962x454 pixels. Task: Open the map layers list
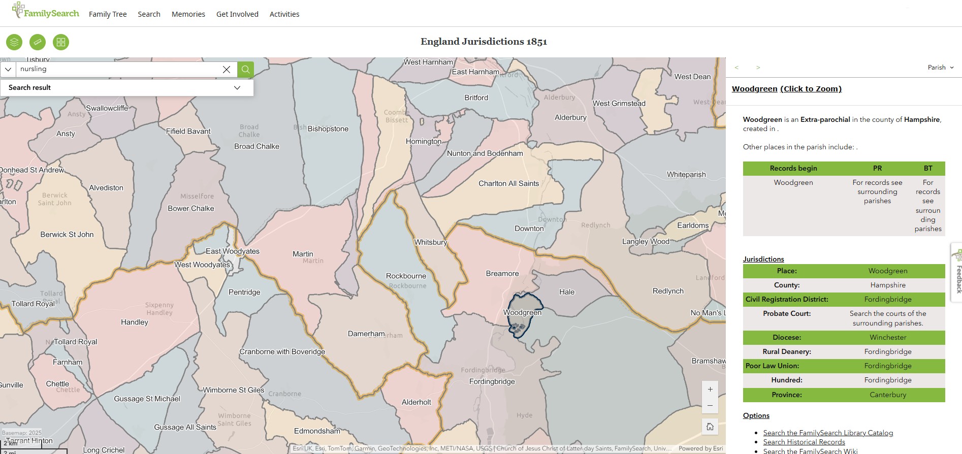tap(14, 42)
